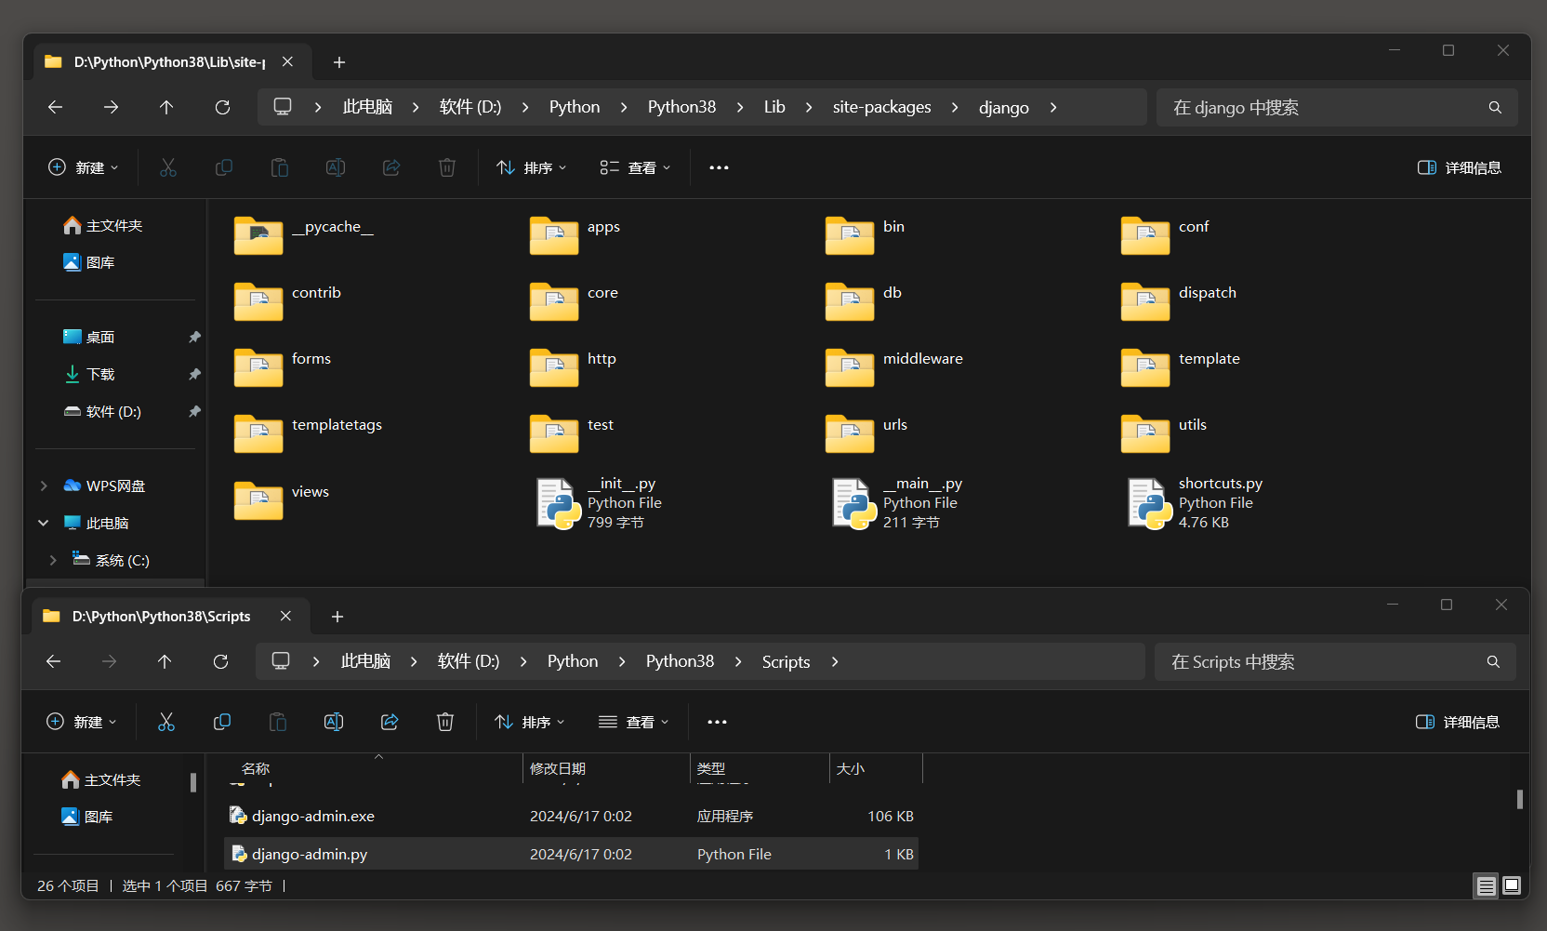Screen dimensions: 1547x931
Task: Switch Scripts window to large thumbnails view
Action: [1512, 885]
